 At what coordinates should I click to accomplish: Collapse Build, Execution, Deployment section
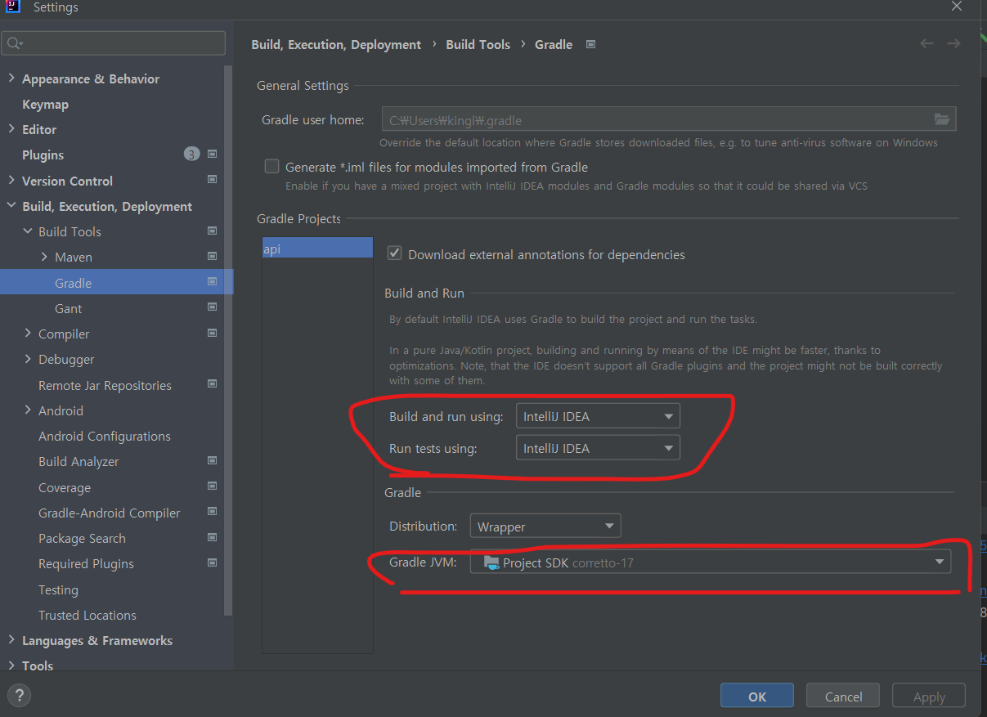[x=11, y=206]
